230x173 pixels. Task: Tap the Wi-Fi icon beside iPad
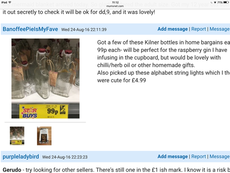coord(10,2)
